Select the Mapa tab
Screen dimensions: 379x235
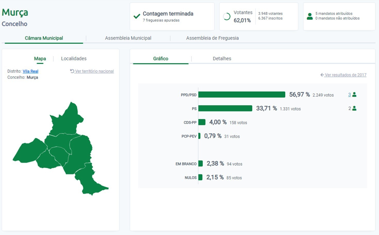click(40, 59)
